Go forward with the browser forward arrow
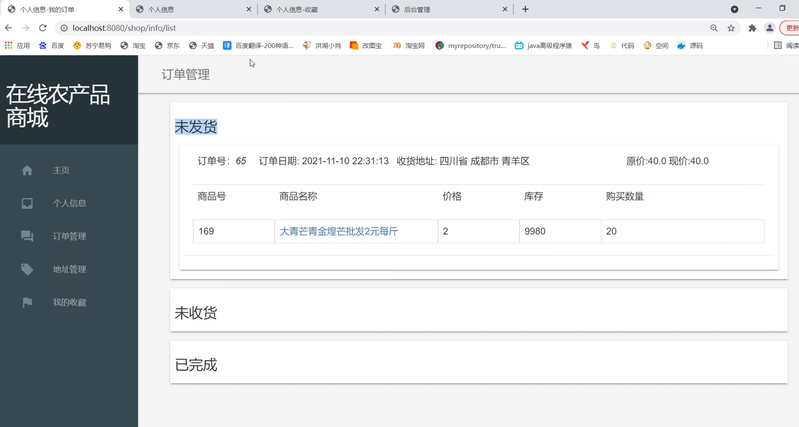Image resolution: width=799 pixels, height=427 pixels. (26, 28)
